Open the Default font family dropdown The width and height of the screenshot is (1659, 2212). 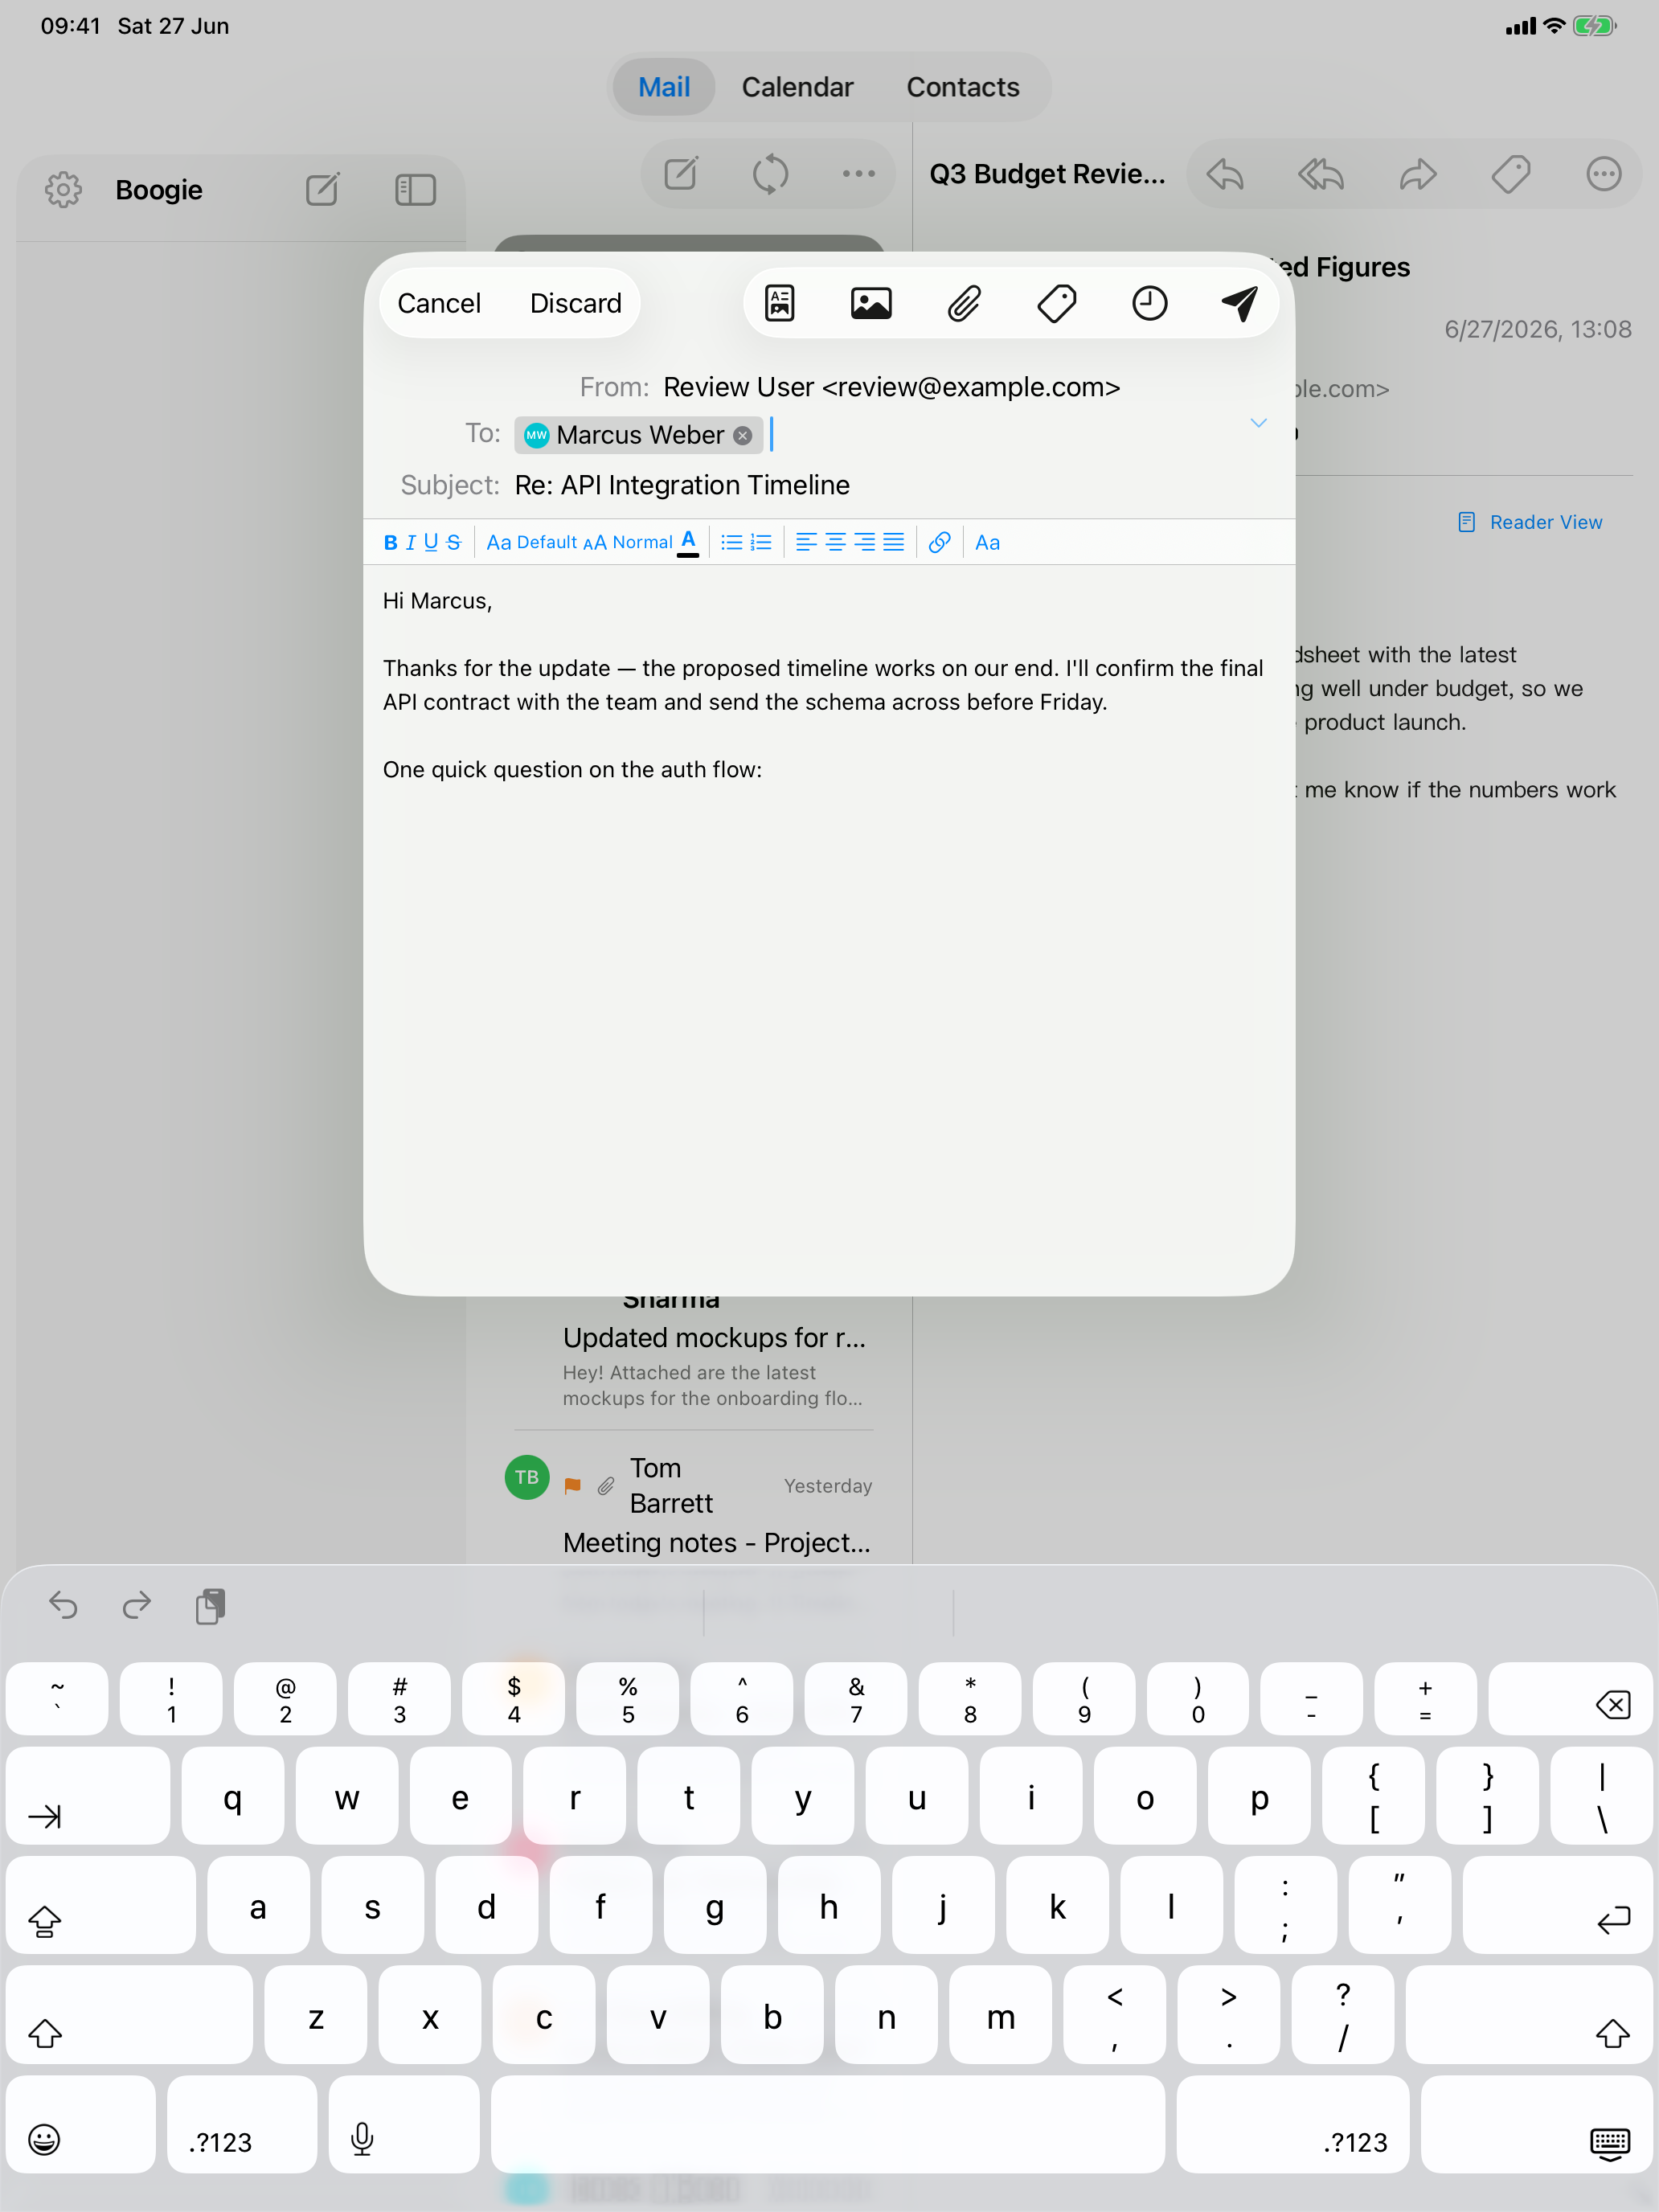tap(531, 542)
